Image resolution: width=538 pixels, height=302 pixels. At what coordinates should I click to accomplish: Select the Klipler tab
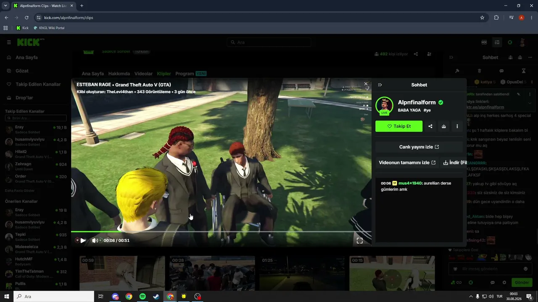click(x=164, y=74)
